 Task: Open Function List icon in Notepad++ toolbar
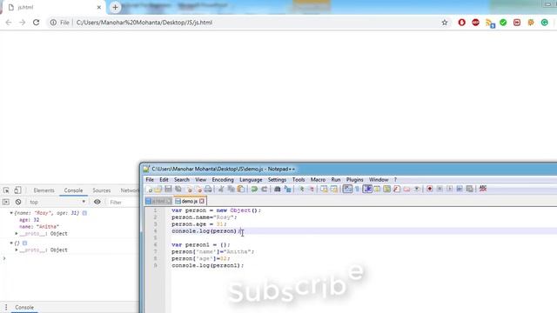397,190
